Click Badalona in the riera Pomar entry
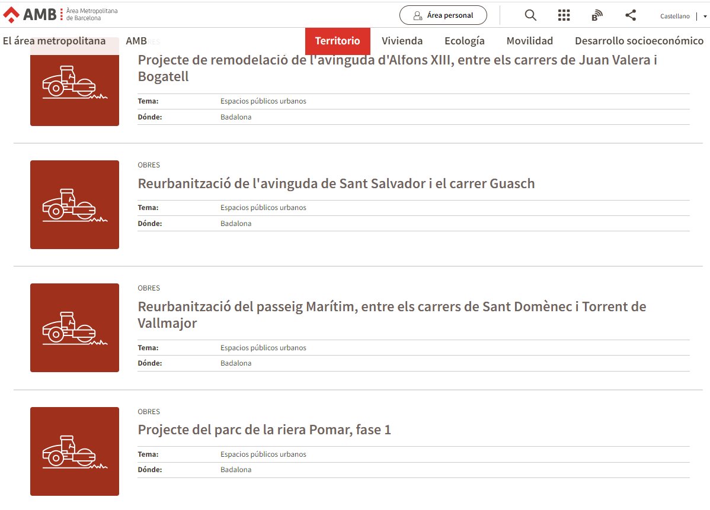The height and width of the screenshot is (510, 710). [236, 470]
